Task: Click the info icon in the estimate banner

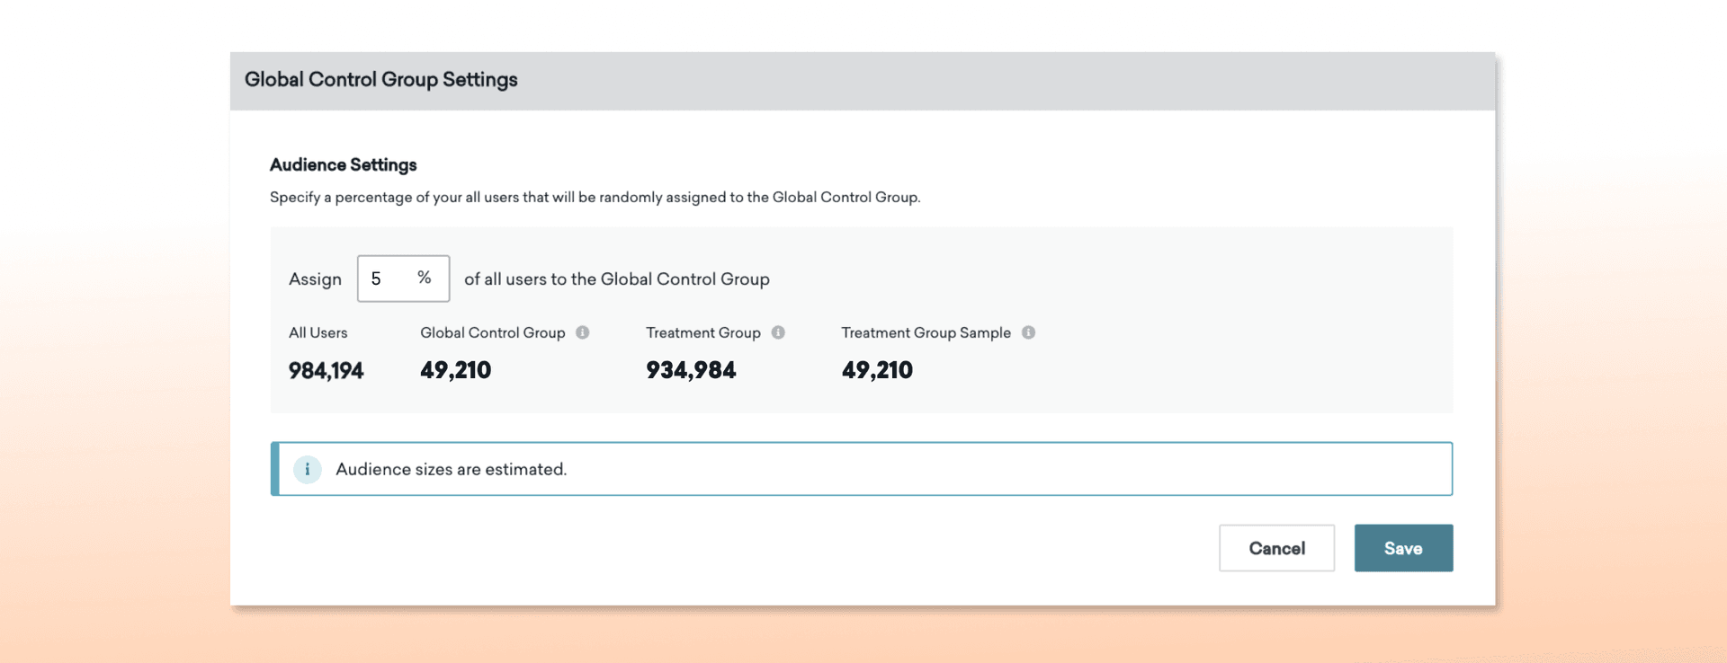Action: tap(308, 469)
